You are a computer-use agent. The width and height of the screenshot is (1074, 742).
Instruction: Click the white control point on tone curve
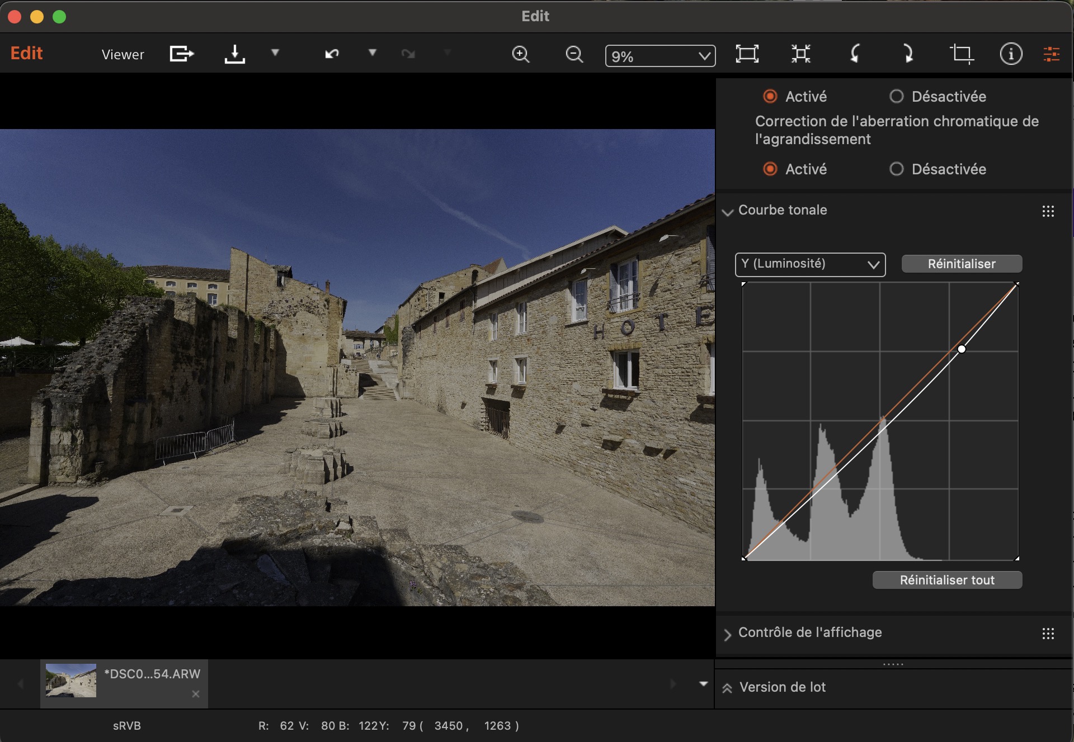click(x=962, y=349)
